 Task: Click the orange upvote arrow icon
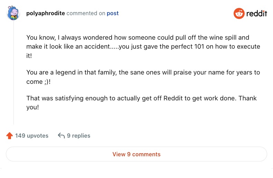pyautogui.click(x=10, y=136)
